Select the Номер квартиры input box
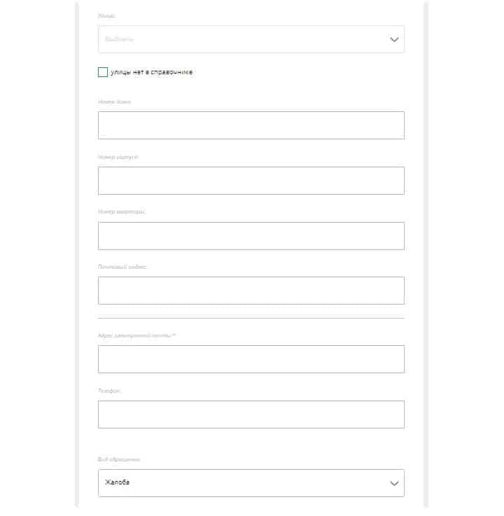504x516 pixels. click(251, 236)
